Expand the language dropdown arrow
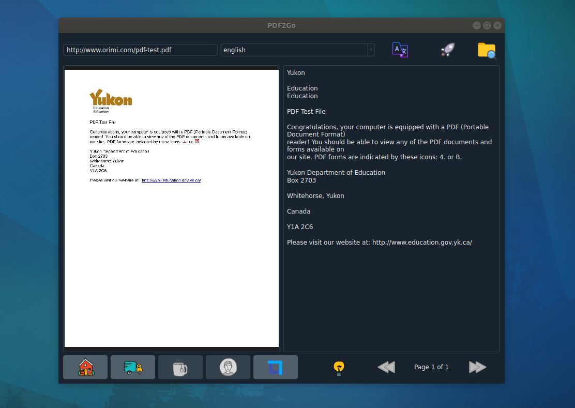Image resolution: width=575 pixels, height=408 pixels. click(x=371, y=50)
